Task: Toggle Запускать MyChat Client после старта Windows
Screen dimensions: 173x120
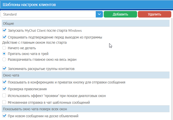Action: point(4,30)
